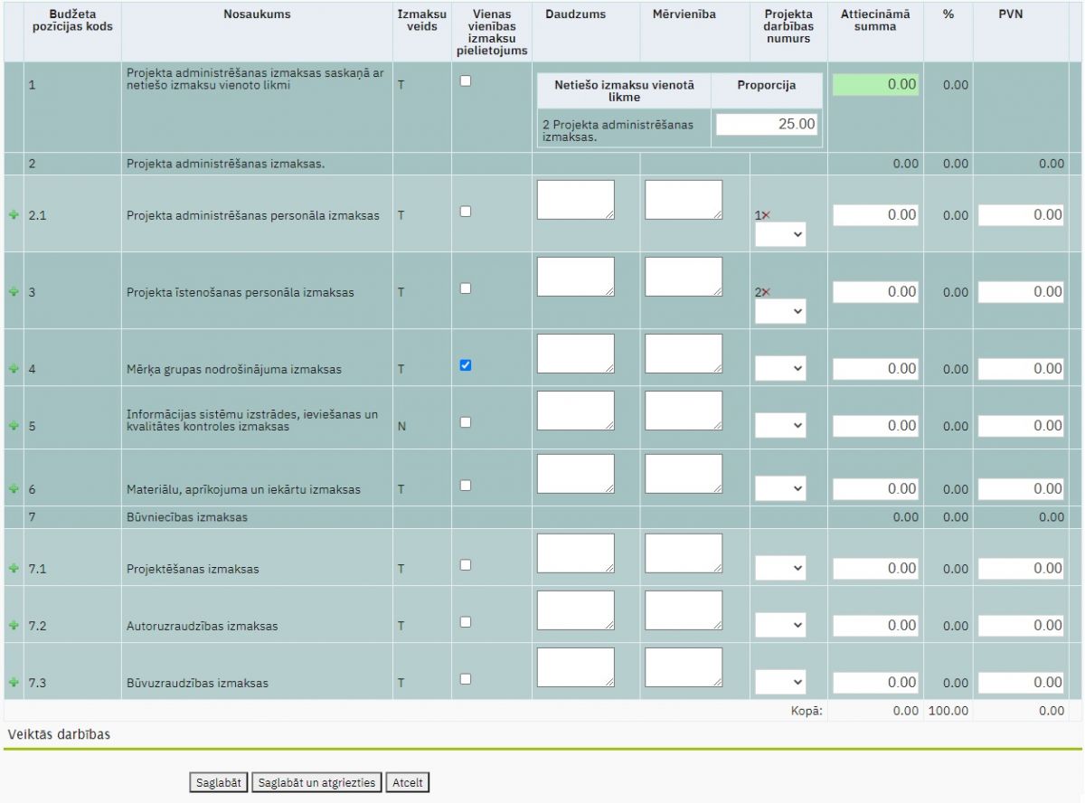
Task: Click the green plus icon for row 3
Action: click(x=13, y=293)
